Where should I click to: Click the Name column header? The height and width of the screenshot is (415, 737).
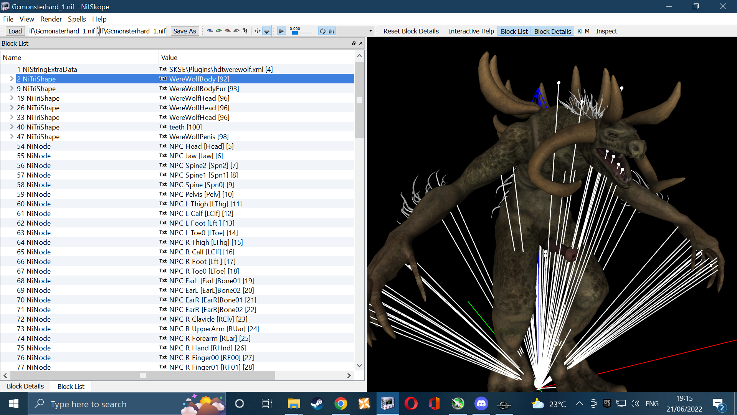pos(79,57)
